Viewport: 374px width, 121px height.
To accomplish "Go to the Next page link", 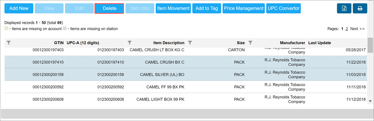I will 358,29.
